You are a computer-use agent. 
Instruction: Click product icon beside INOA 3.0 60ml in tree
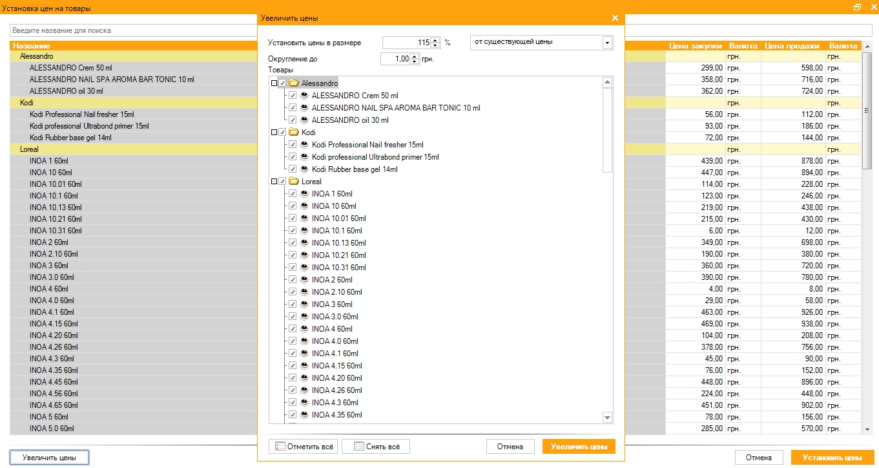point(304,317)
